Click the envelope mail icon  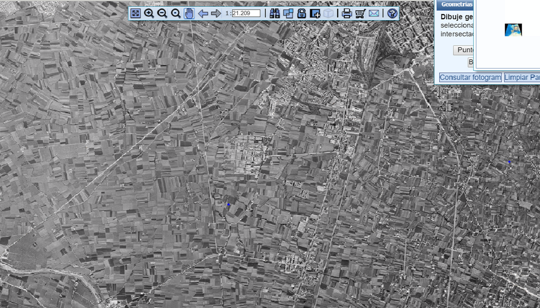click(x=374, y=13)
